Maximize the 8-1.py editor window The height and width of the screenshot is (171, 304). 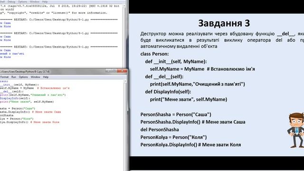click(114, 71)
